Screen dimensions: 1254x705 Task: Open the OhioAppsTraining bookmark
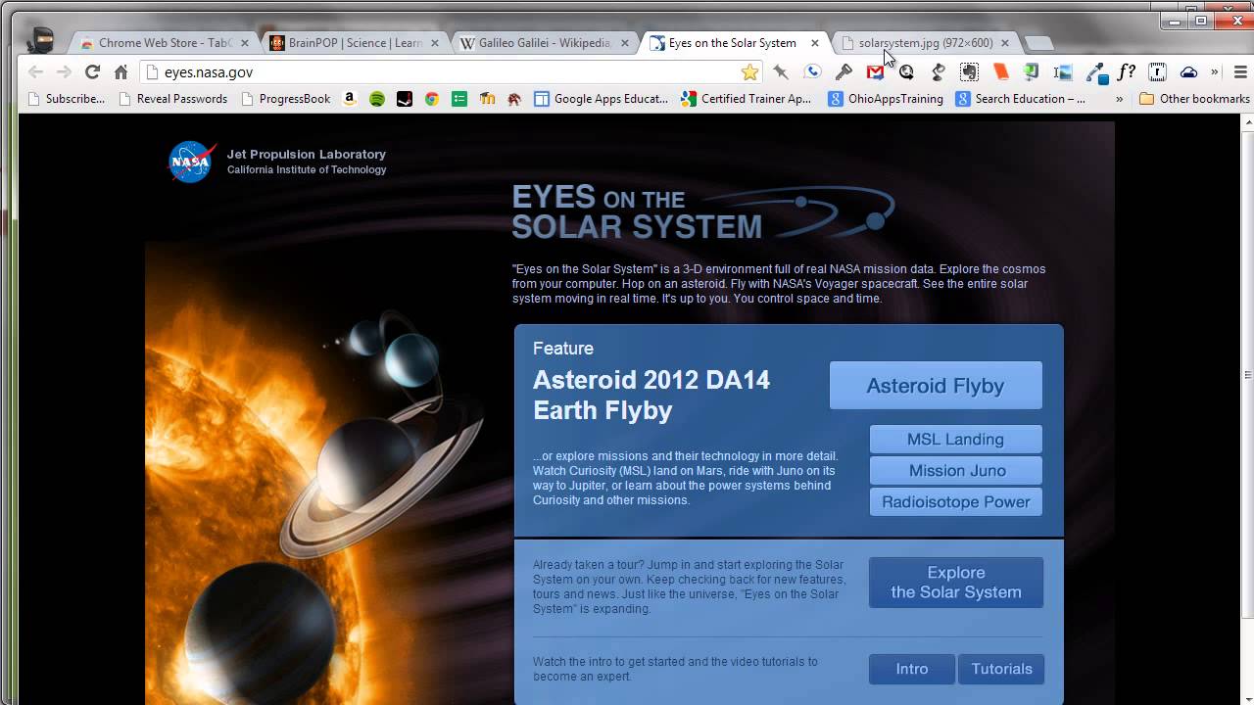pos(886,98)
